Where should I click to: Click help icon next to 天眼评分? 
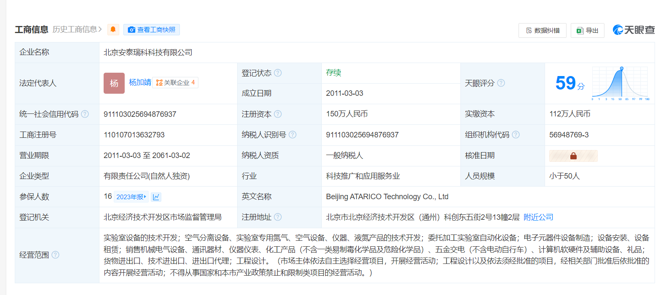[x=501, y=83]
